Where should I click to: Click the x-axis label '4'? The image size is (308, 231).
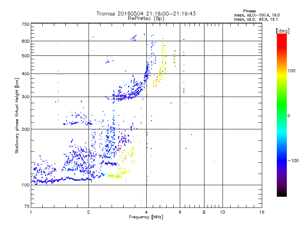point(146,212)
